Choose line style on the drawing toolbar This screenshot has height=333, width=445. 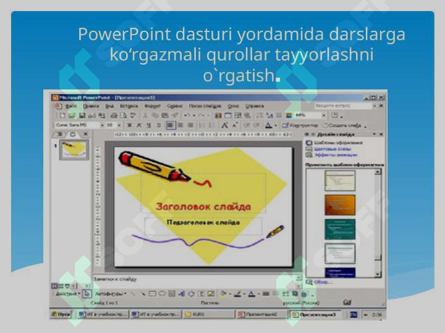point(266,294)
